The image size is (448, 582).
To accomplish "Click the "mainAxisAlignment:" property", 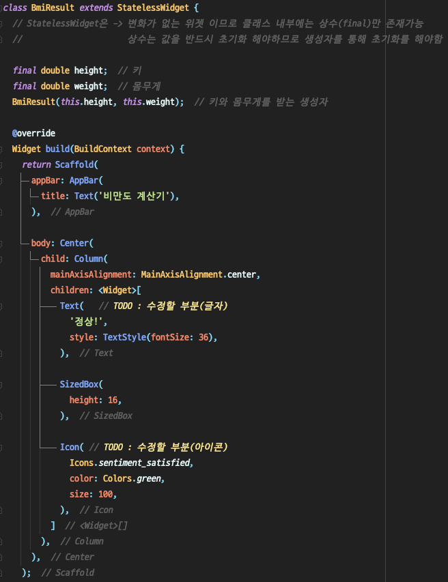I will (x=94, y=274).
